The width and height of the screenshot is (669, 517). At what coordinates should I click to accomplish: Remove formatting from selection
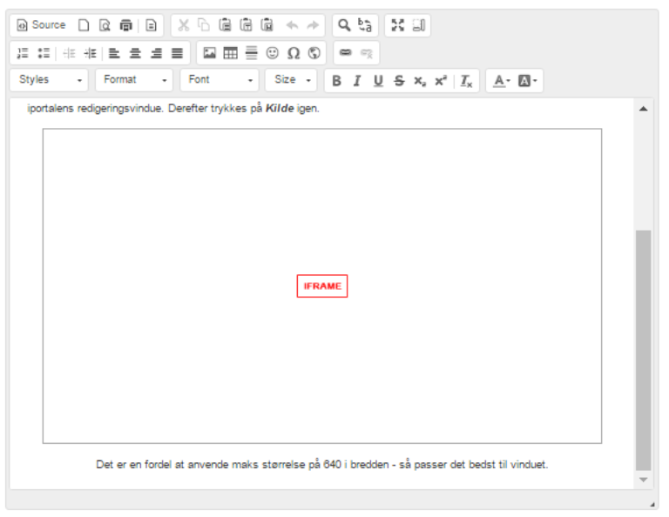pos(466,81)
